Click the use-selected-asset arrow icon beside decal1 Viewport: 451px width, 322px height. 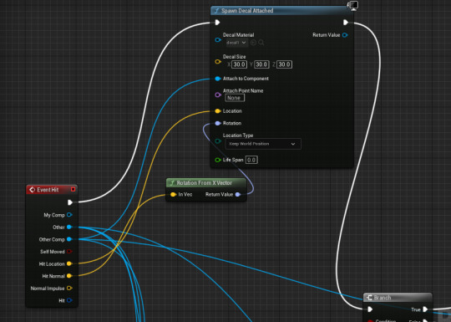(253, 43)
